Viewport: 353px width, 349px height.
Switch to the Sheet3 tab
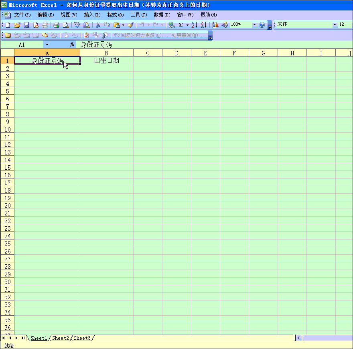click(x=82, y=338)
